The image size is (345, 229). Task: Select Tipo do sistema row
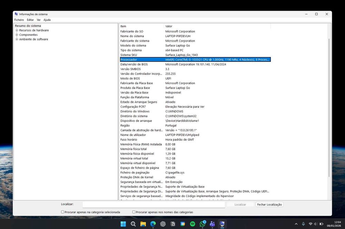(195, 50)
